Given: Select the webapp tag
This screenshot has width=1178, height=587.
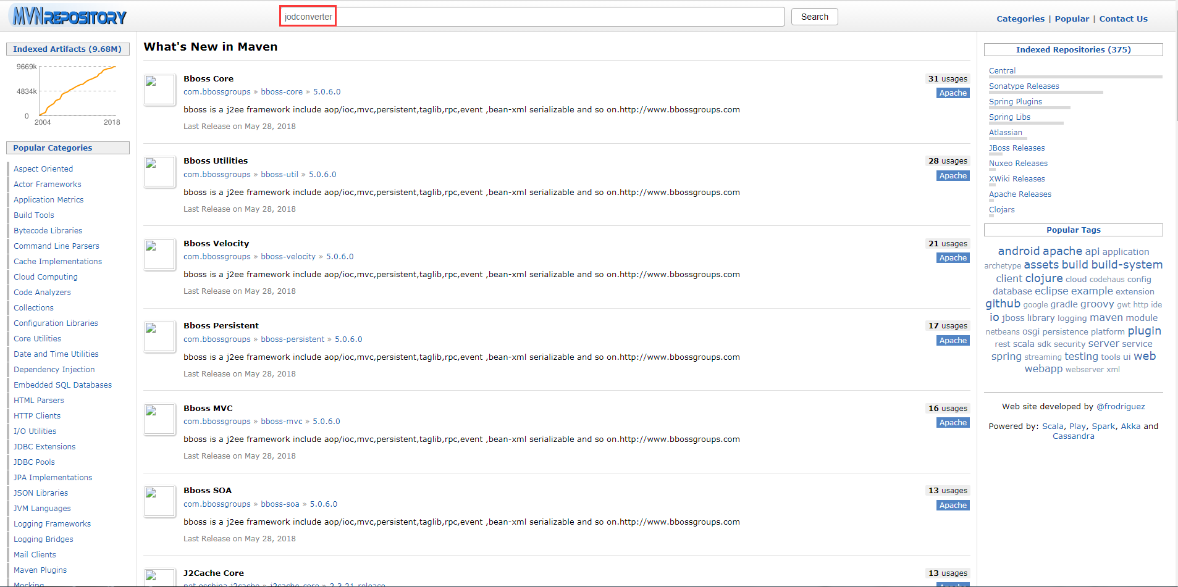Looking at the screenshot, I should 1043,368.
